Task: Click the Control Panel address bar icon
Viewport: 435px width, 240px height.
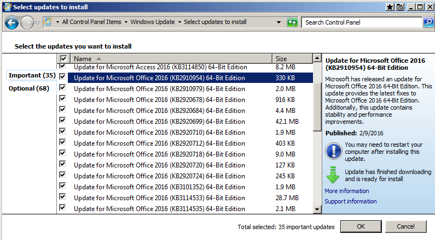Action: click(x=48, y=22)
